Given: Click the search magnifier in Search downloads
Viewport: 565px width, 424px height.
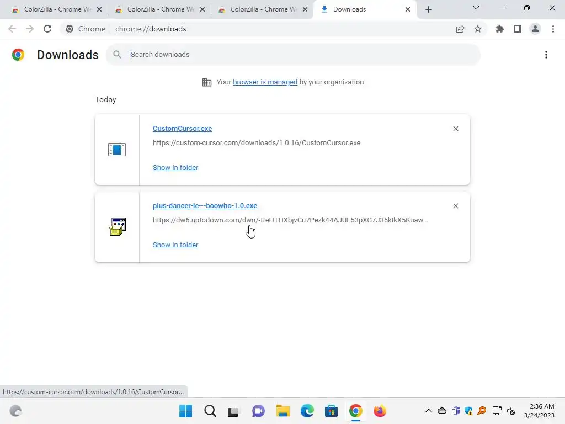Looking at the screenshot, I should point(117,55).
